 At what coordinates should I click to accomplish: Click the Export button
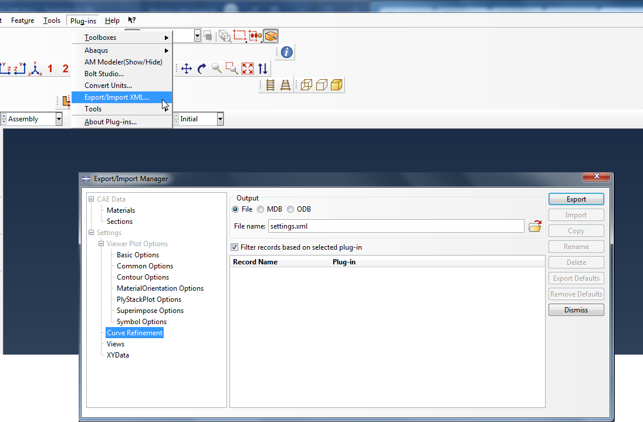(576, 199)
